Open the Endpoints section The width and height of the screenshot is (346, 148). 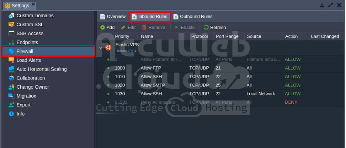pos(27,42)
